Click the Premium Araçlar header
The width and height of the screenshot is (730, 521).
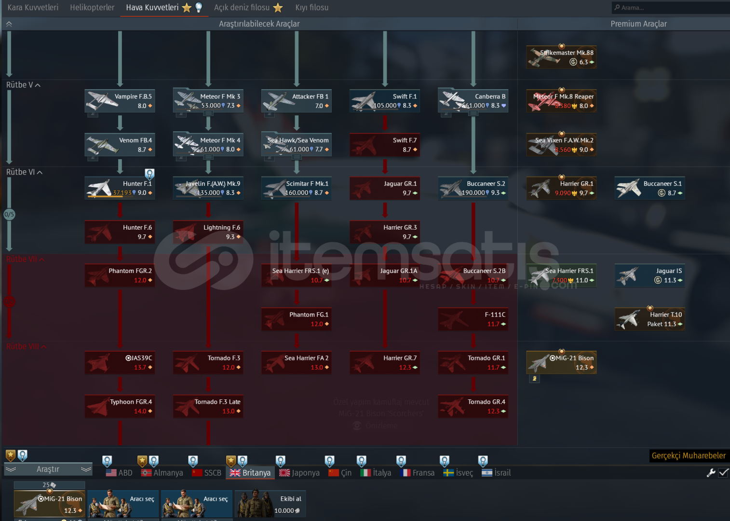[638, 24]
